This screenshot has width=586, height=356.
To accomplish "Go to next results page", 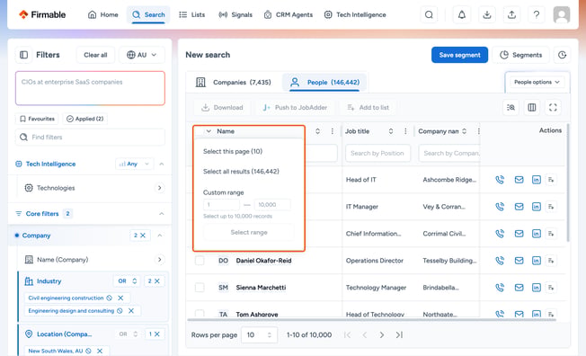I will [x=382, y=335].
